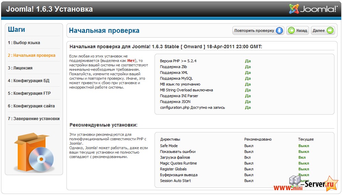The image size is (342, 195).
Task: Click current Вкл value for Загрузка файлов
Action: click(302, 157)
